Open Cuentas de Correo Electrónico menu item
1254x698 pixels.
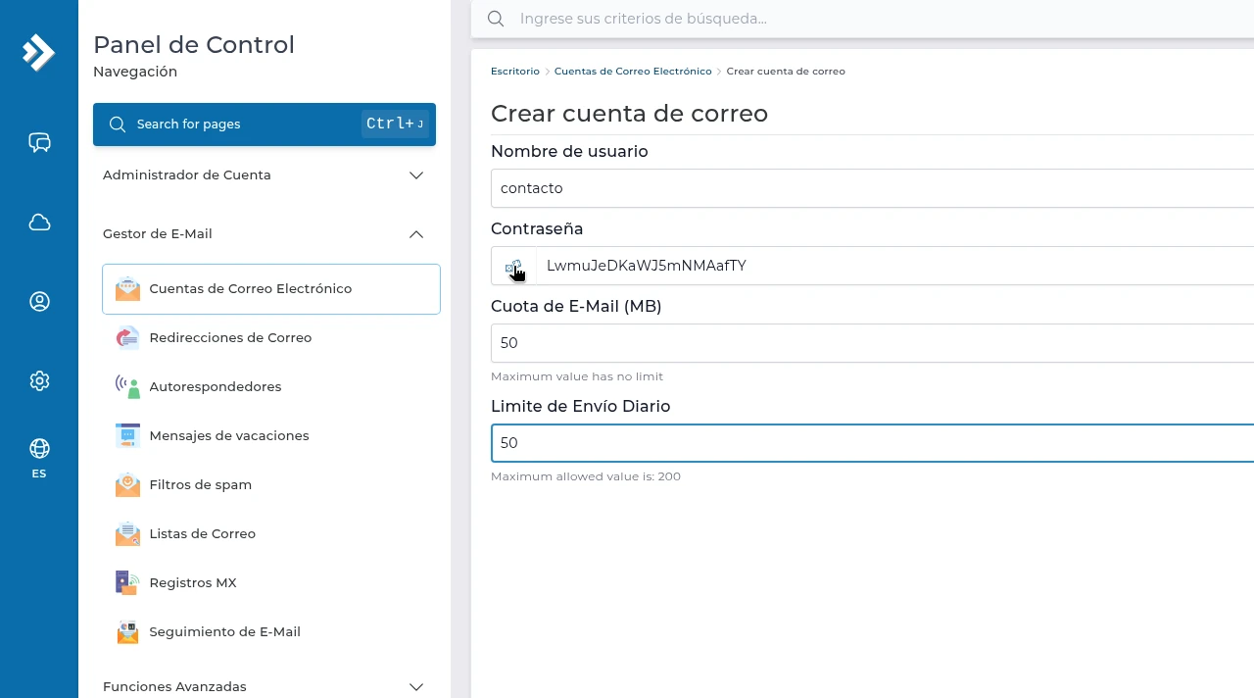271,289
